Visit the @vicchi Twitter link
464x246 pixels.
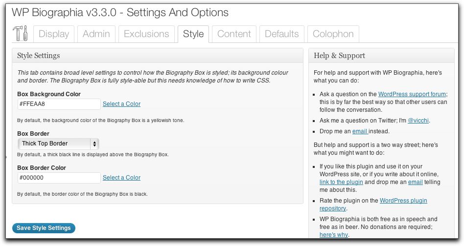tap(418, 121)
